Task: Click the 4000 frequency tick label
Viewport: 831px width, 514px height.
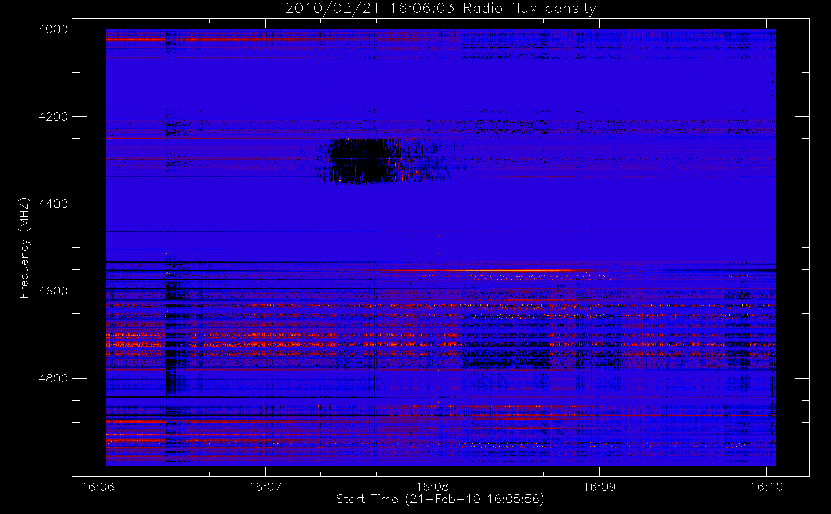Action: [x=53, y=29]
